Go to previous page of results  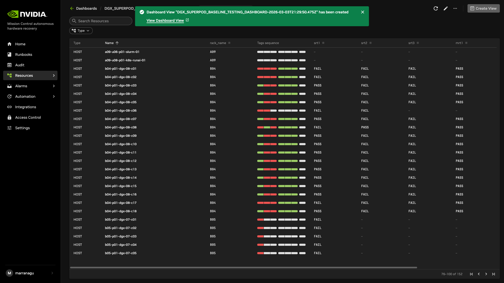click(479, 274)
